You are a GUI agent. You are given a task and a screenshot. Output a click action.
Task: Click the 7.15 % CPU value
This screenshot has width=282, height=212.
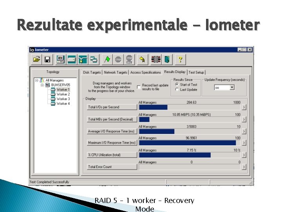[192, 150]
